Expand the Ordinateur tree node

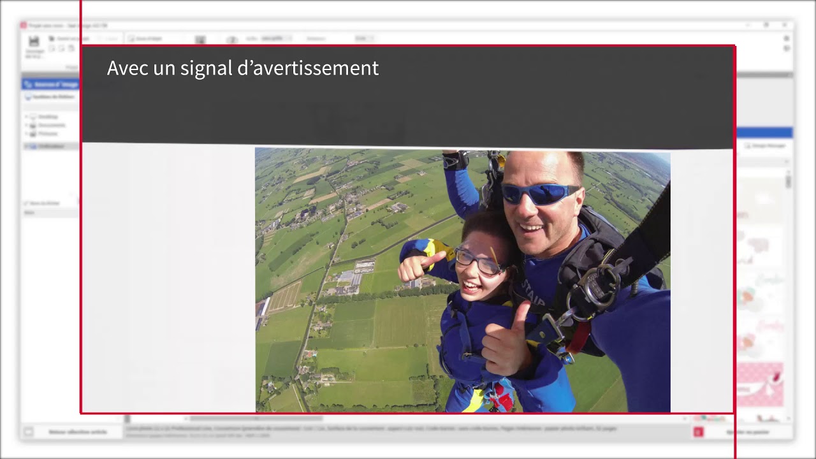point(26,146)
